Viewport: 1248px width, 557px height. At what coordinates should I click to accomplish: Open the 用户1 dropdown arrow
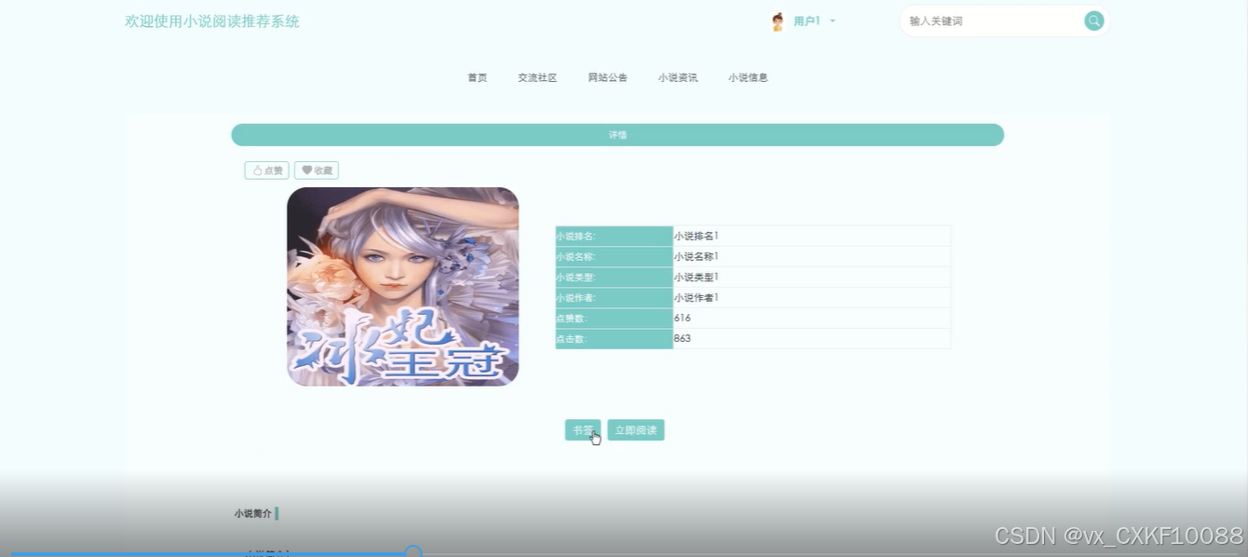[833, 20]
